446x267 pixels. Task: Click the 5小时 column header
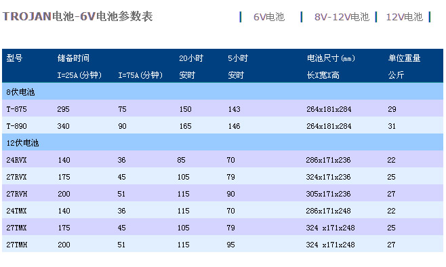click(238, 58)
